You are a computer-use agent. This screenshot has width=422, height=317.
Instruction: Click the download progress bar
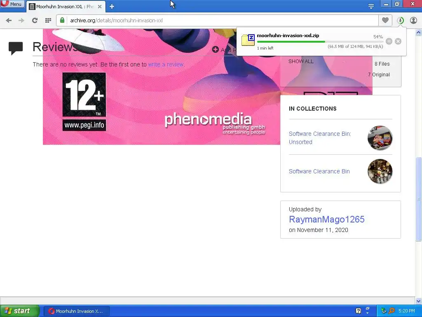point(320,42)
